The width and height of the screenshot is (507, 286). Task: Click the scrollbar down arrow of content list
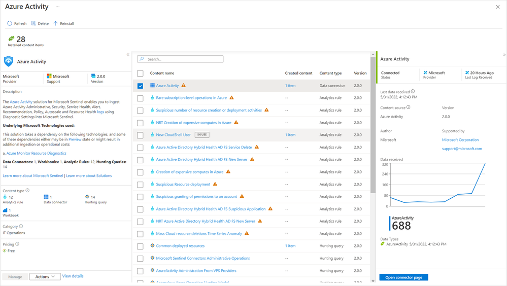(373, 281)
